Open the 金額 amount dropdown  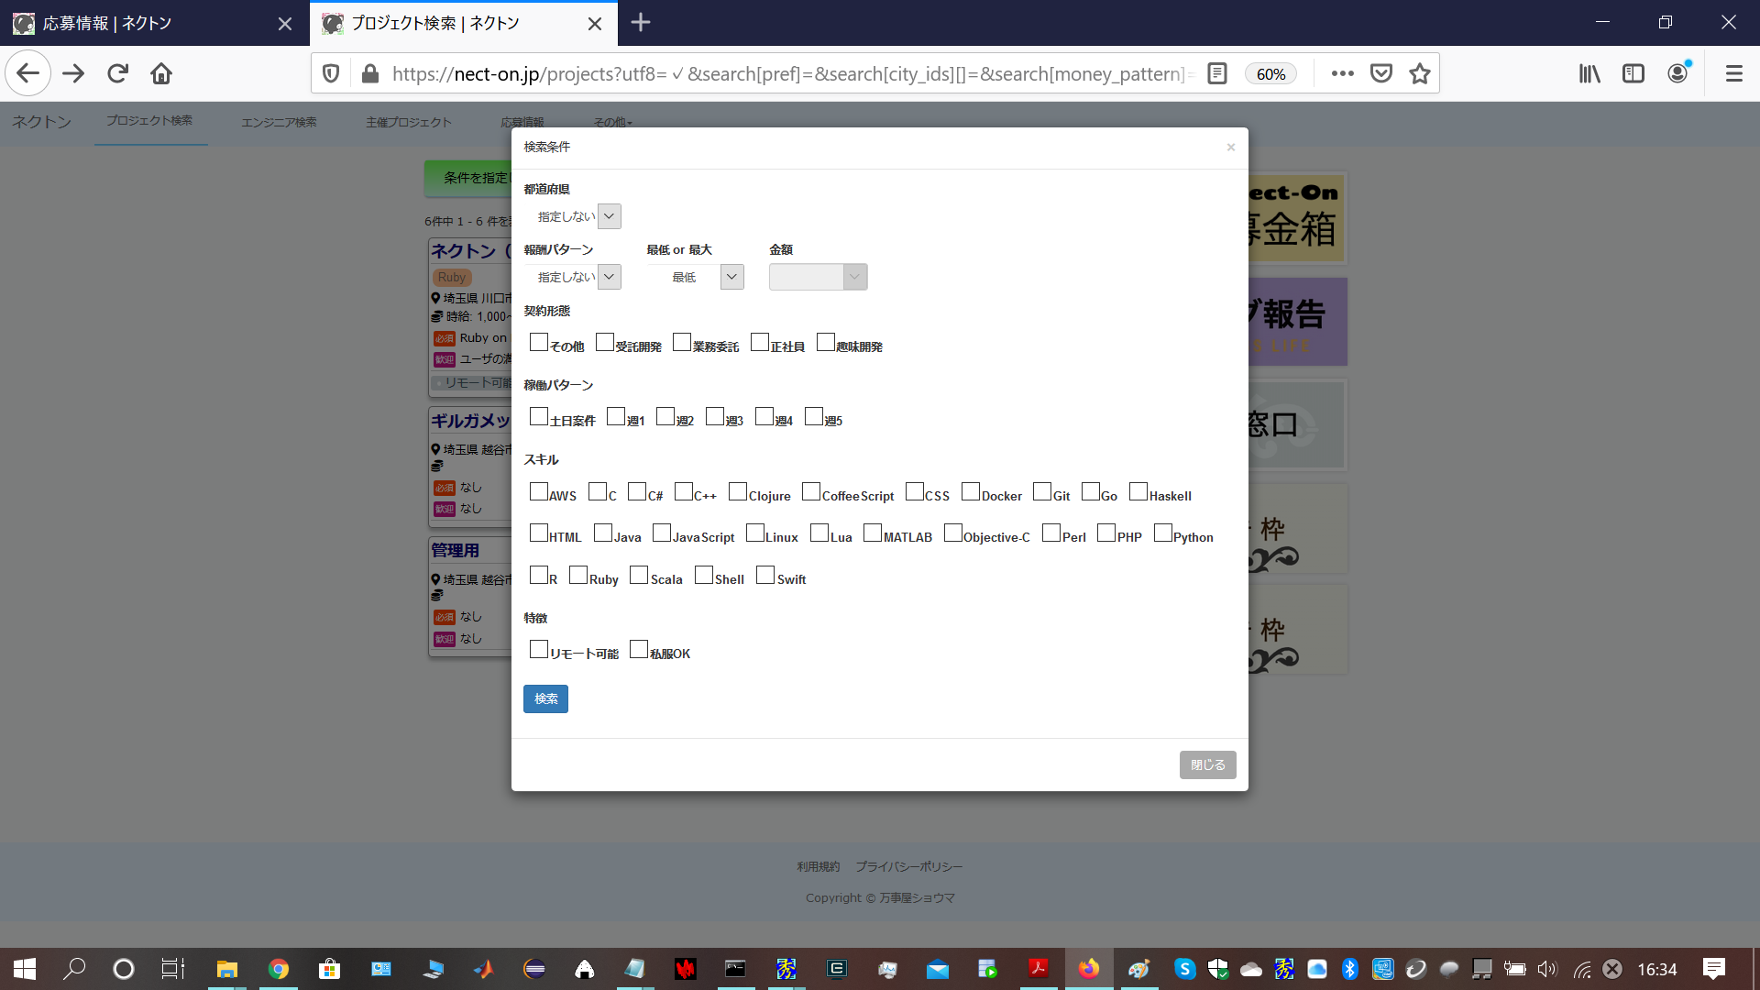coord(819,277)
